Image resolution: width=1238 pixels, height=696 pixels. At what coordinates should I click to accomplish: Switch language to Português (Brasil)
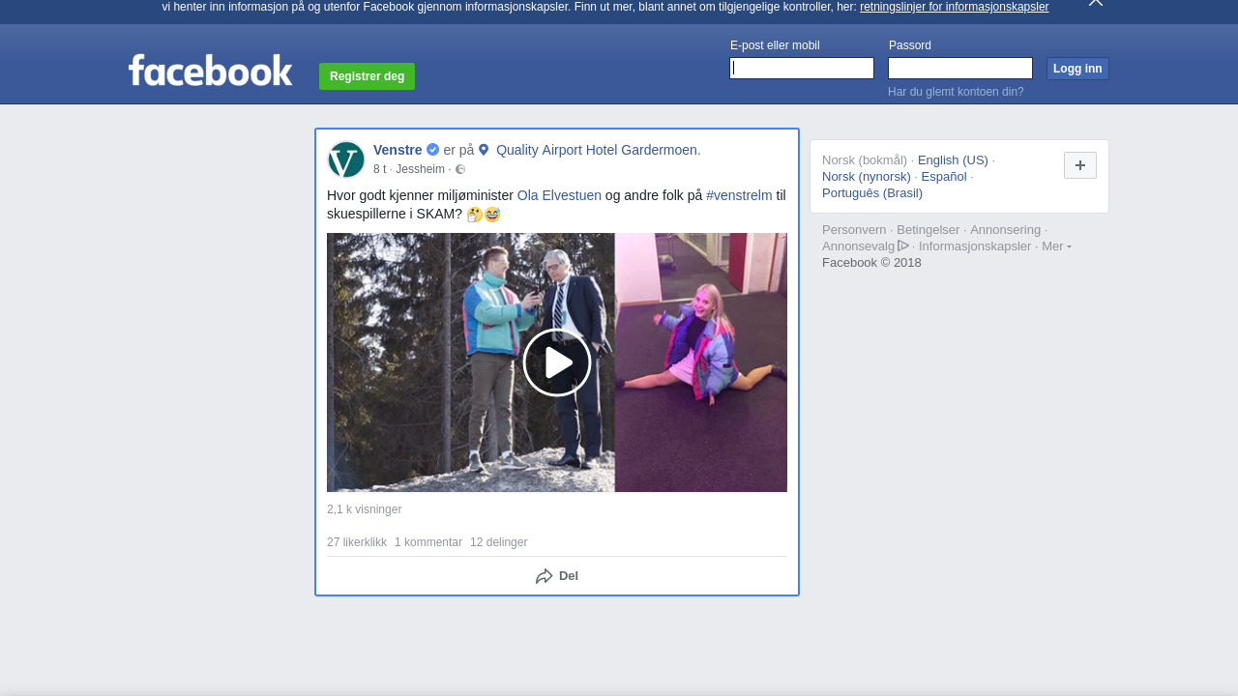click(872, 193)
